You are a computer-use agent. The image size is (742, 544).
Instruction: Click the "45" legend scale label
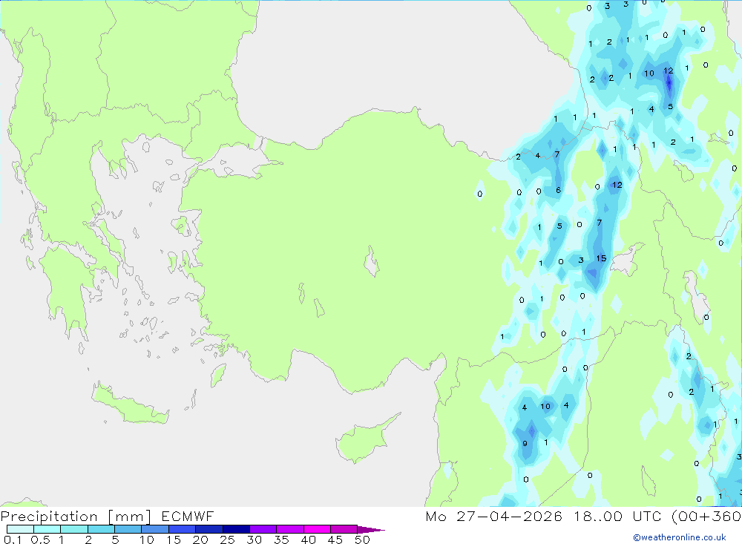(335, 540)
